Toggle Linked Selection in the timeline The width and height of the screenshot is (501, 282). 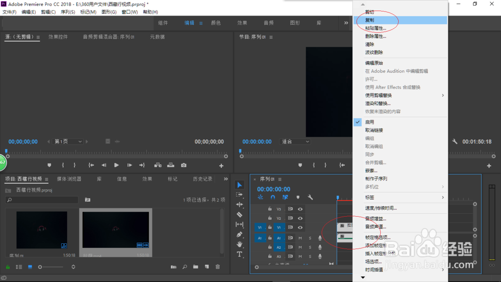(285, 198)
